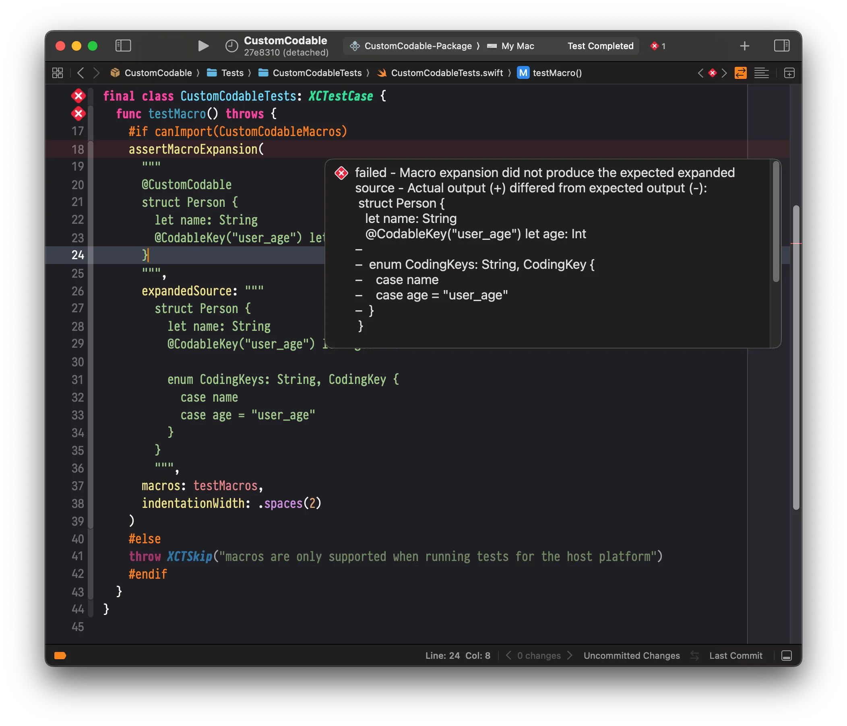This screenshot has height=726, width=847.
Task: Open the editor options lines icon
Action: [762, 73]
